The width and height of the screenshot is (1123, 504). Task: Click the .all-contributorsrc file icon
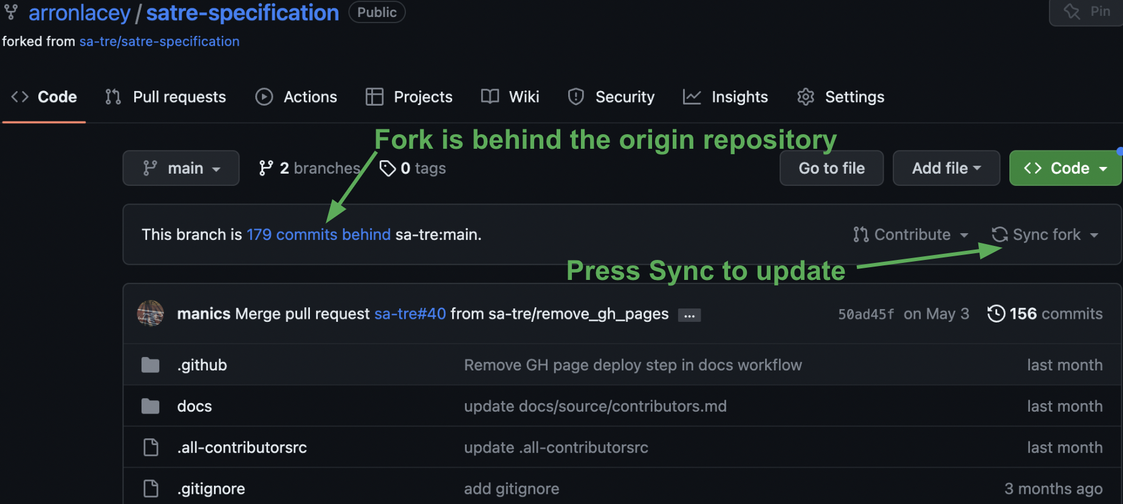[151, 448]
